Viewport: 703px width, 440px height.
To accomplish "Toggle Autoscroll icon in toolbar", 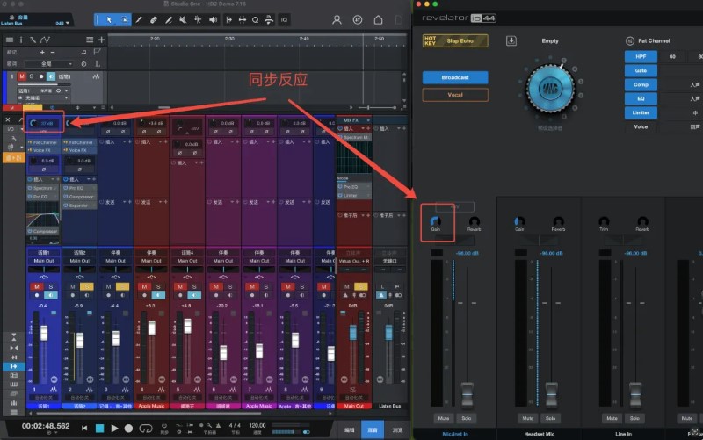I will point(228,19).
